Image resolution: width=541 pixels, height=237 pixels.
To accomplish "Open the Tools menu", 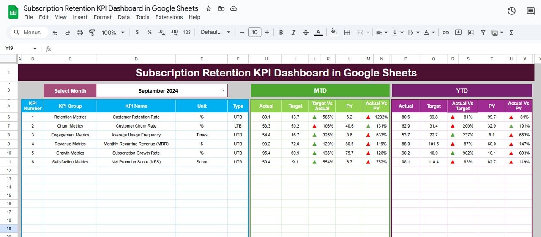I will [x=142, y=17].
